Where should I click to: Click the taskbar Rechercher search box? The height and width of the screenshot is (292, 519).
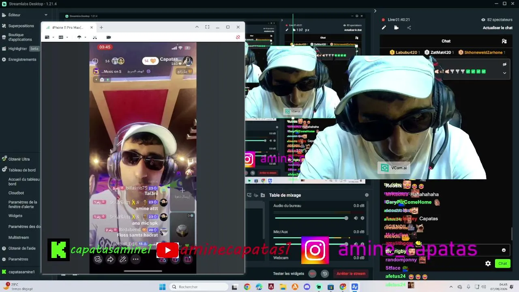[x=198, y=287]
